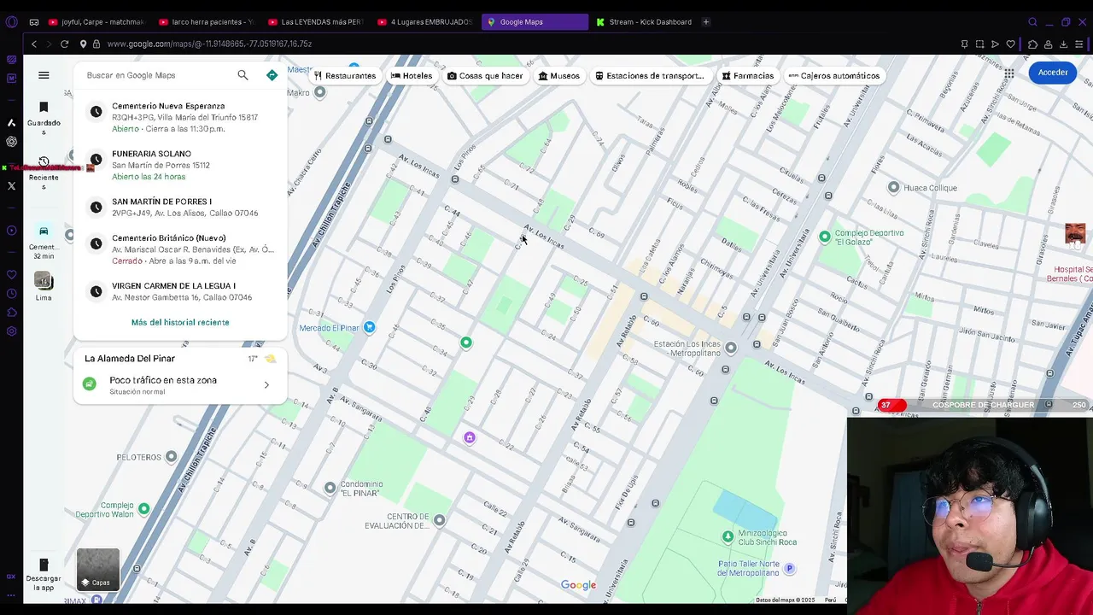Switch to larco herra pacientes tab
The width and height of the screenshot is (1093, 615).
[207, 22]
